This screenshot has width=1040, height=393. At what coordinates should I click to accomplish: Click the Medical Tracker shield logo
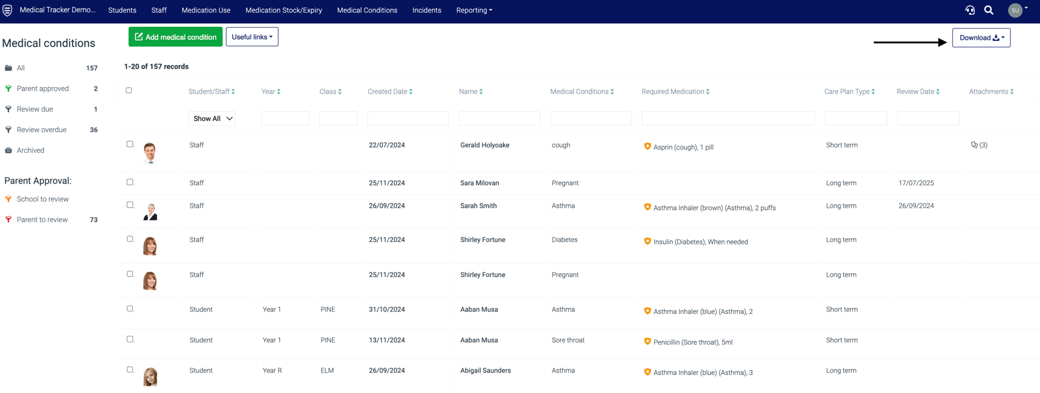point(7,10)
